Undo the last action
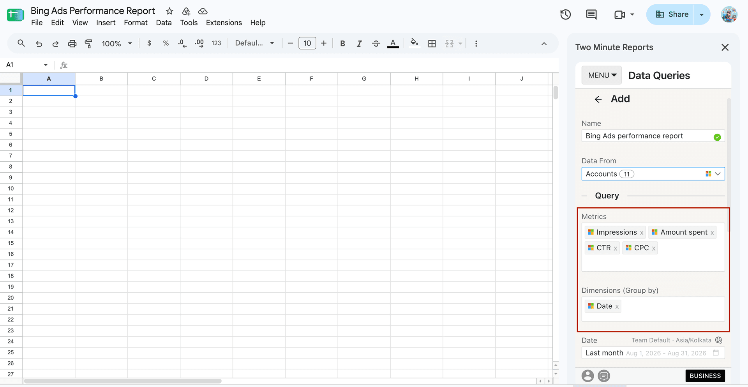 [x=39, y=44]
